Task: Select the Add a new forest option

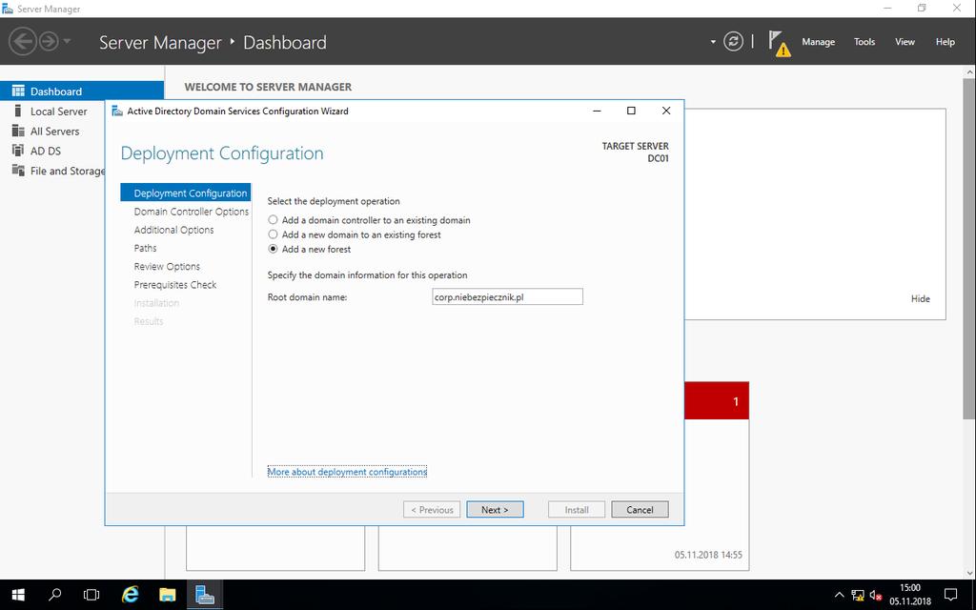Action: (310, 249)
